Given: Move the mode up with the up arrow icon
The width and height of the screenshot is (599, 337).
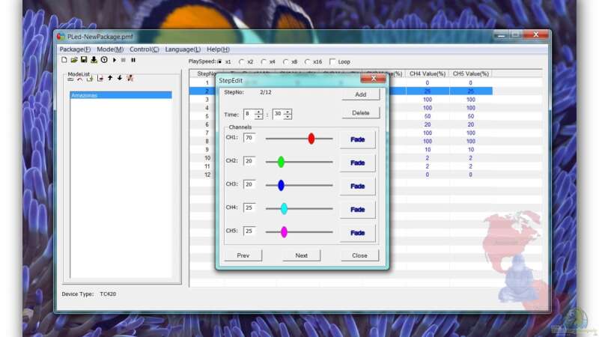Looking at the screenshot, I should pyautogui.click(x=110, y=78).
